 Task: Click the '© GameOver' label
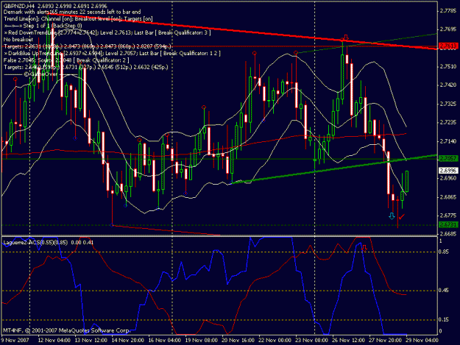coord(40,74)
